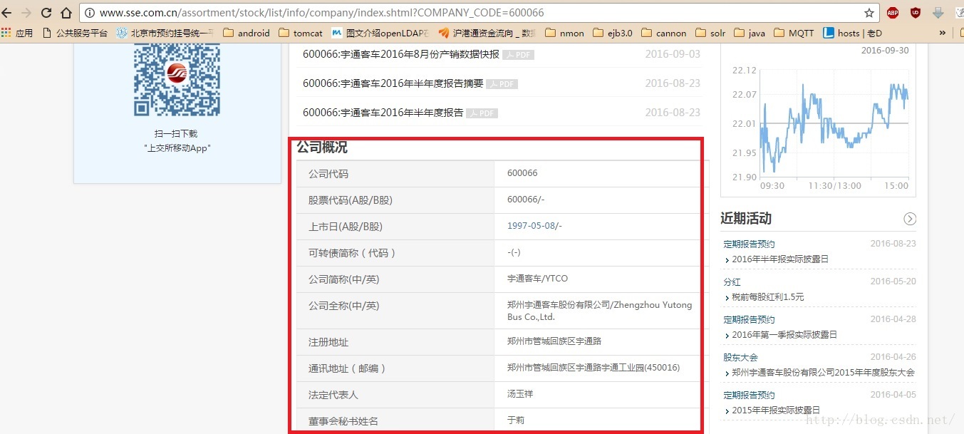
Task: Click the 上交所移动App QR code
Action: pos(177,80)
